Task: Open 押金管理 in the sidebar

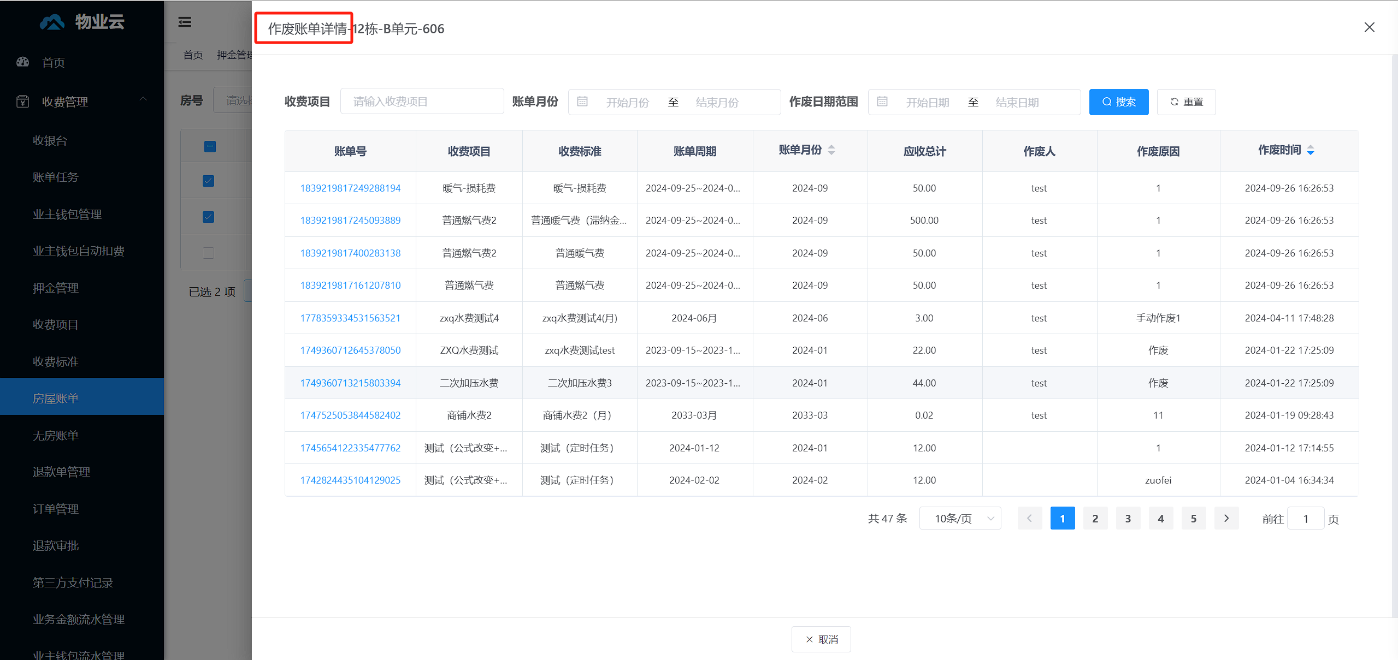Action: pos(56,288)
